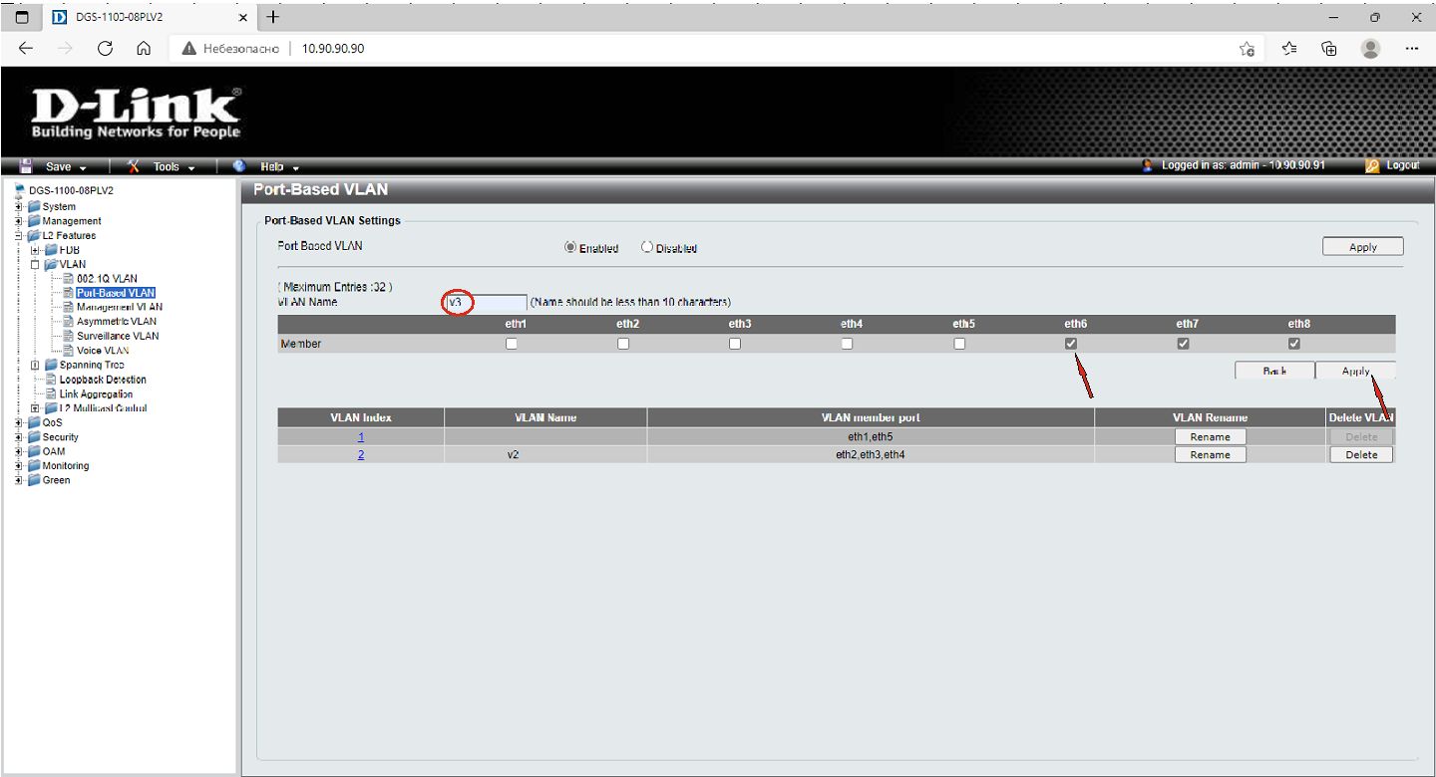Expand the Spanning Tree node
Screen dimensions: 1436x777
point(36,366)
